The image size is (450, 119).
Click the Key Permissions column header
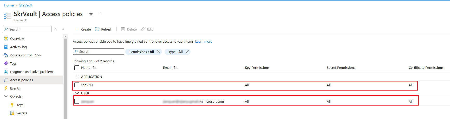(257, 68)
